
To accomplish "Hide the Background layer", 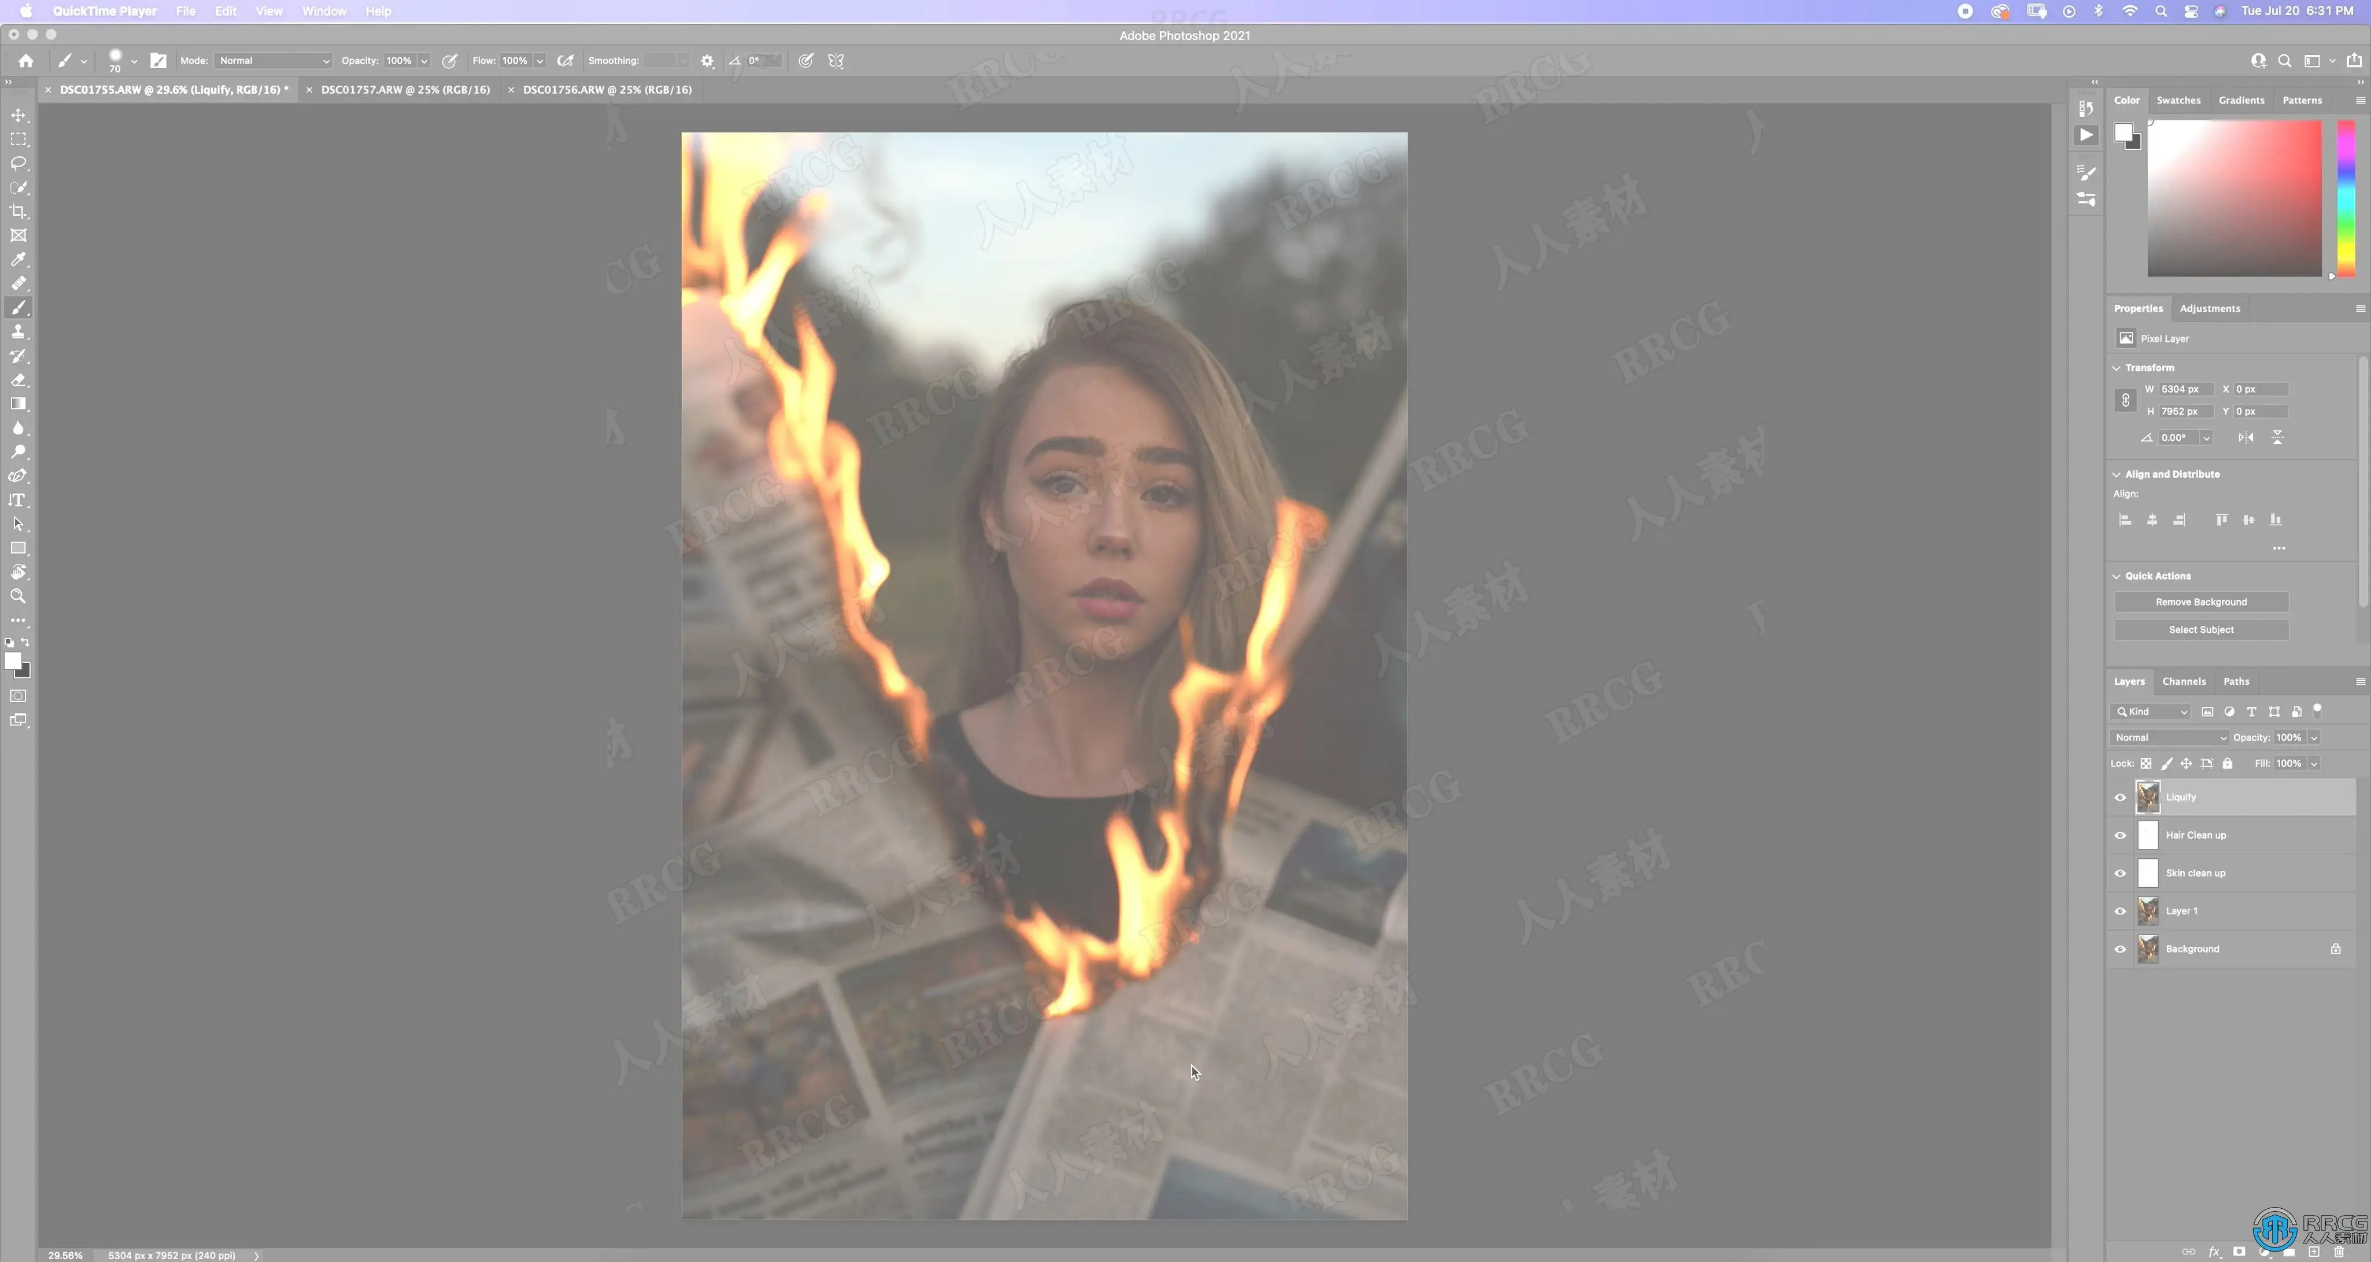I will [x=2121, y=949].
